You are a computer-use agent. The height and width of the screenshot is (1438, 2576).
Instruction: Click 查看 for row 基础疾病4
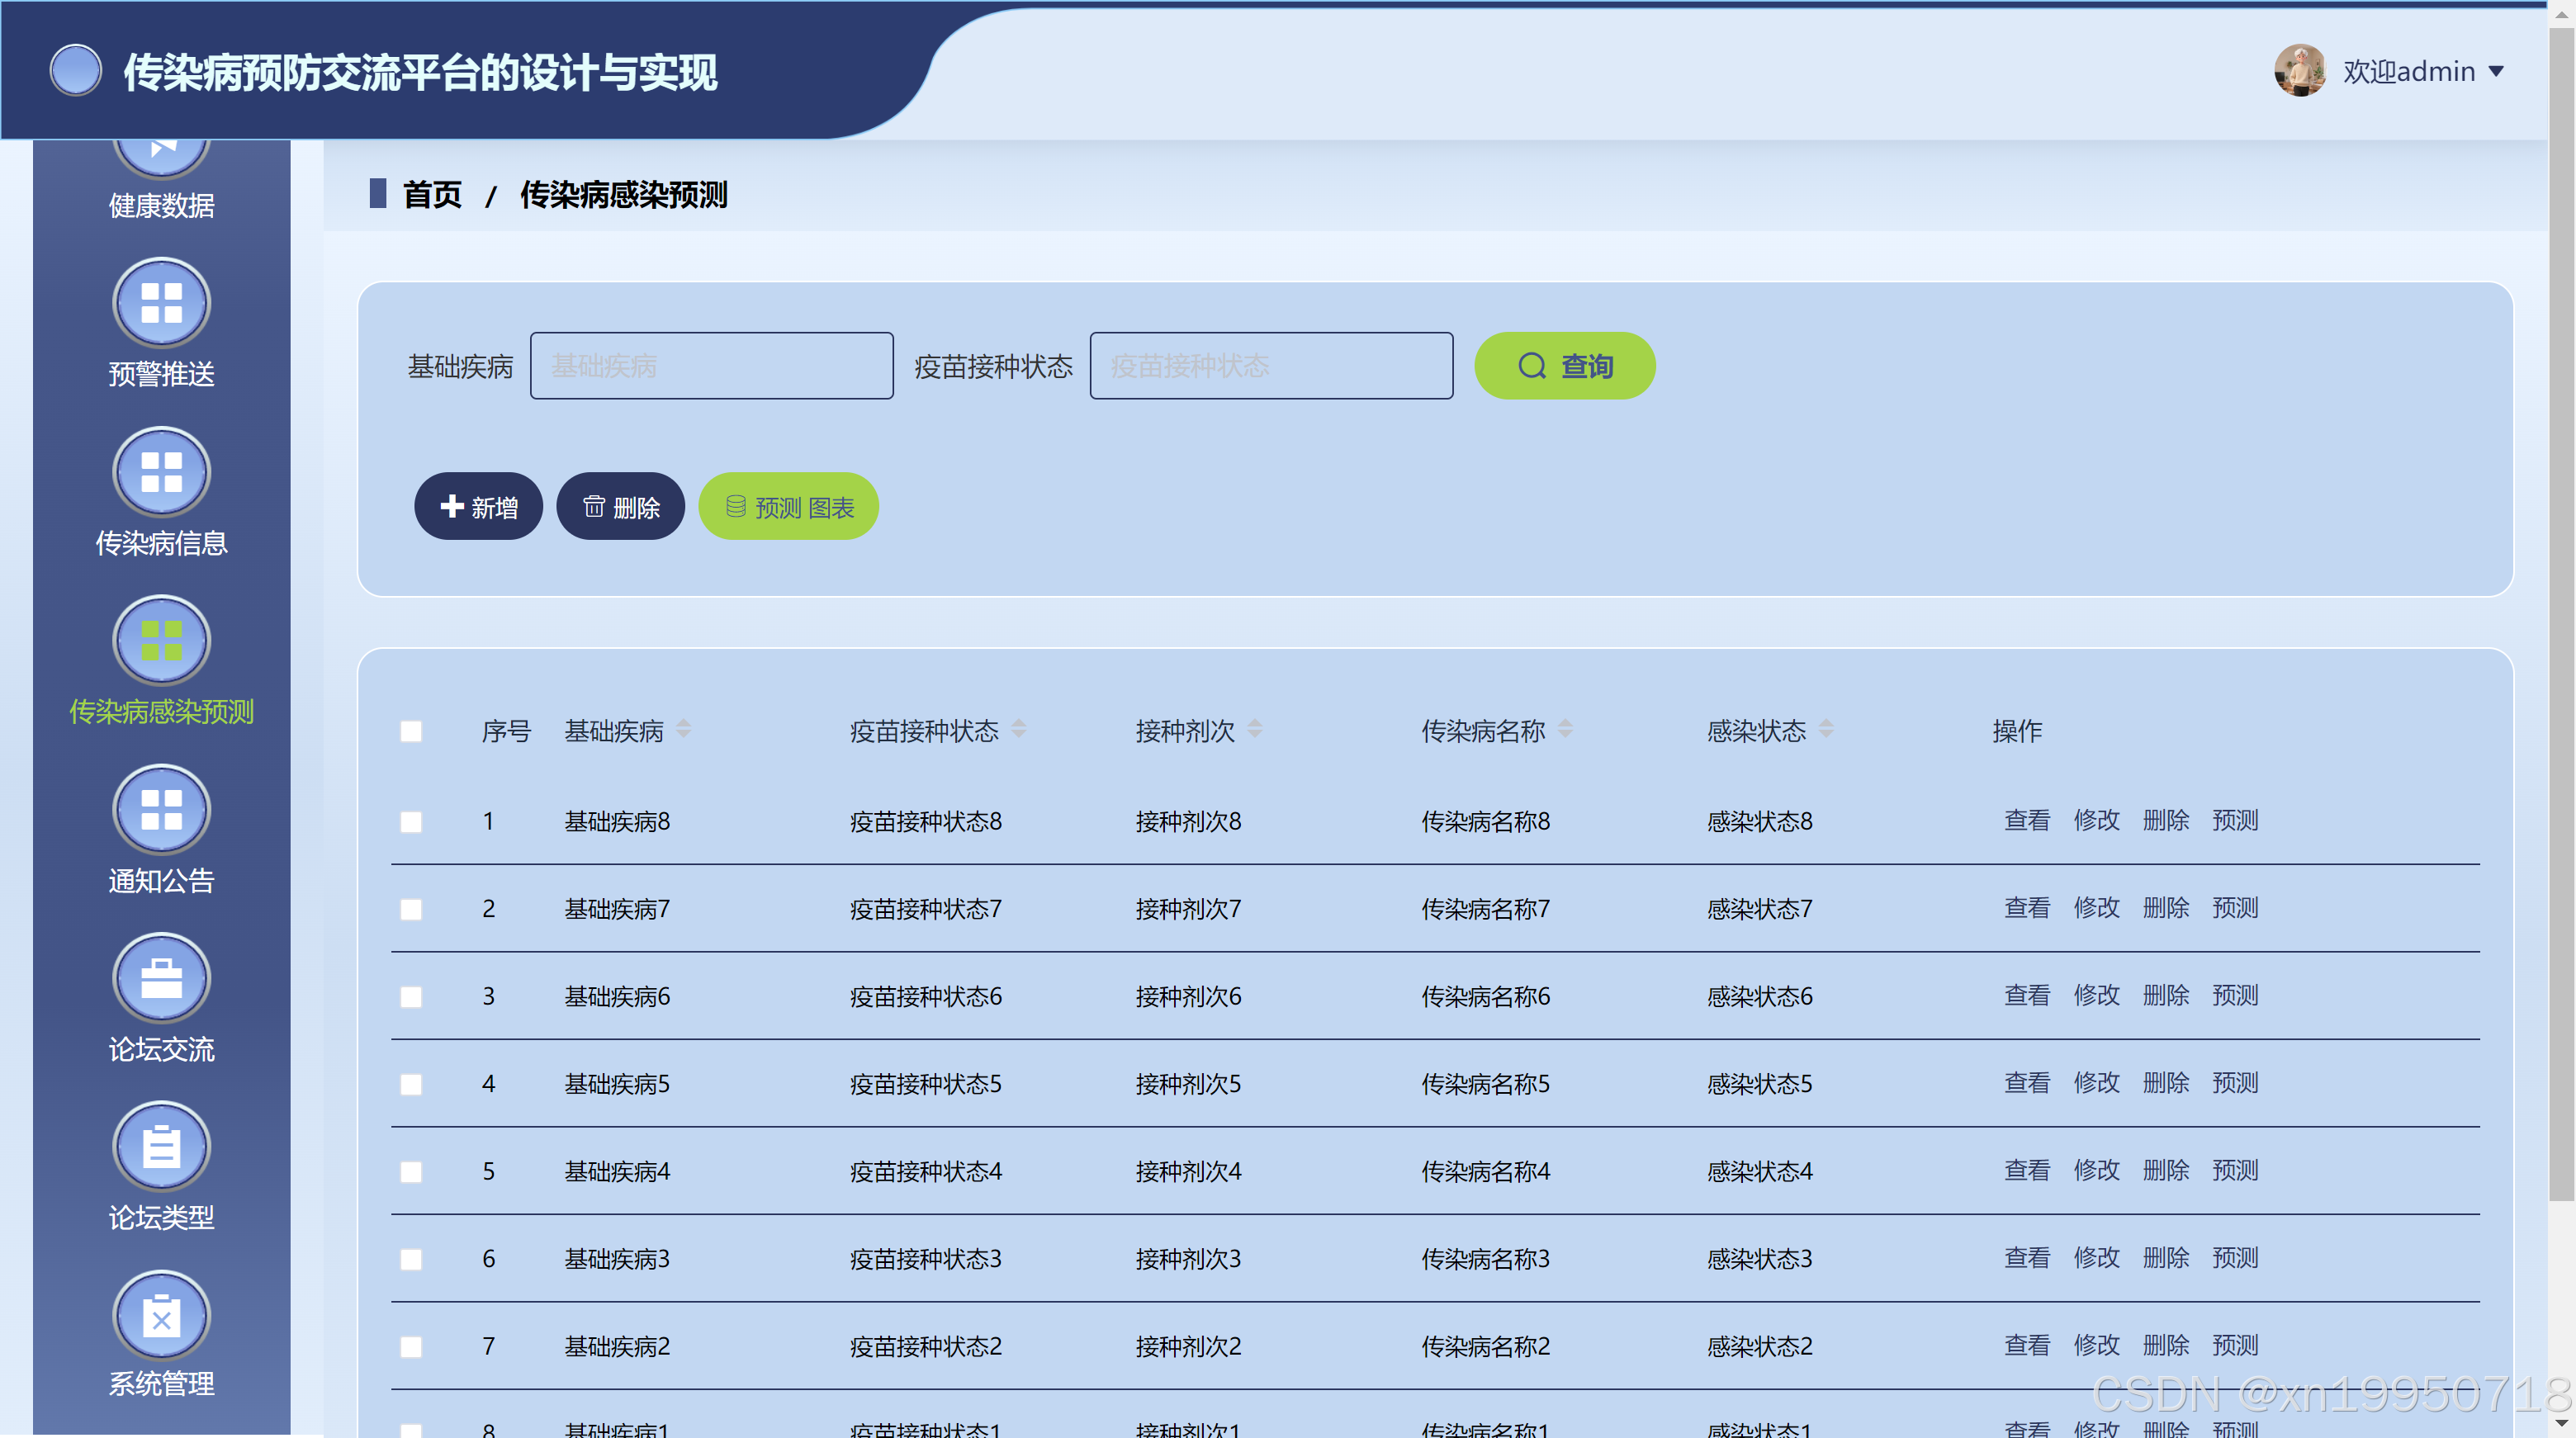tap(2026, 1170)
